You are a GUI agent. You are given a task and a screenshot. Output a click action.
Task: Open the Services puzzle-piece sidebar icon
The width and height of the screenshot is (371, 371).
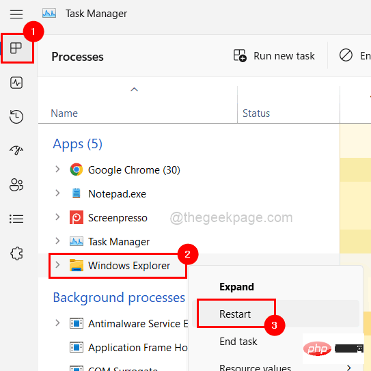[x=16, y=253]
